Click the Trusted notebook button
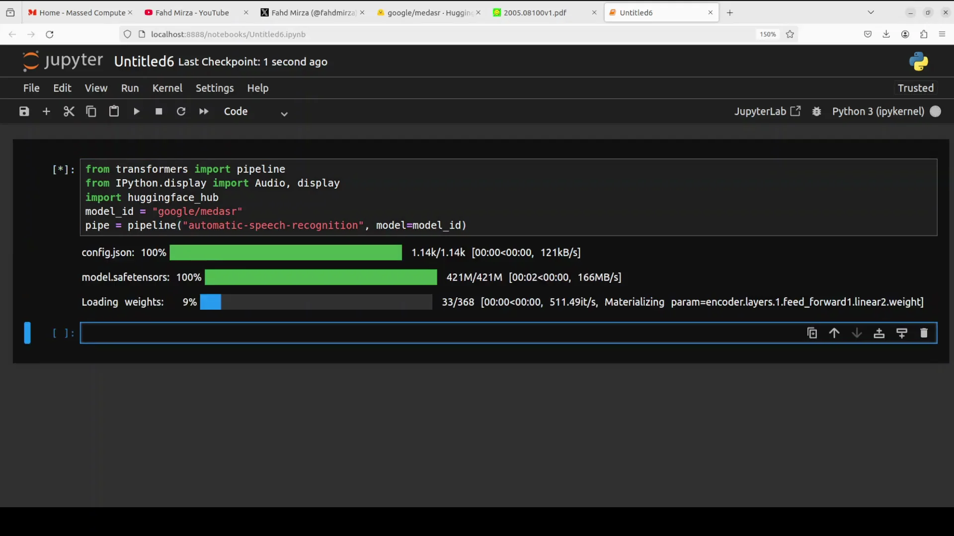 (x=915, y=88)
